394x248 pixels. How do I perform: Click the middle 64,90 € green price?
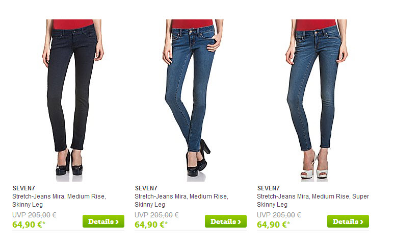(151, 225)
